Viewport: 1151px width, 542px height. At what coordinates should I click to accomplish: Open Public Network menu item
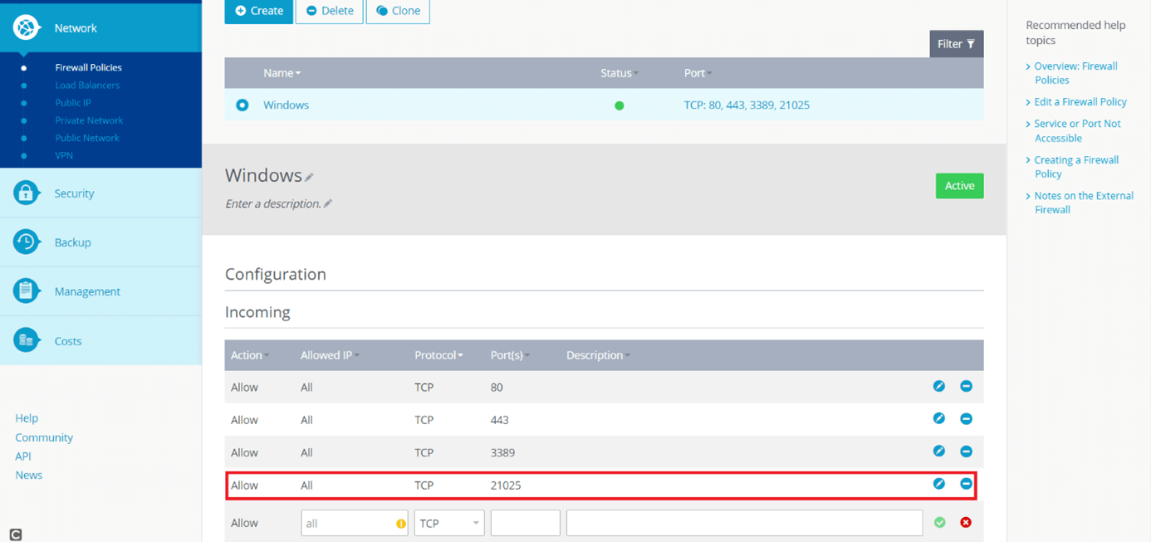click(87, 138)
